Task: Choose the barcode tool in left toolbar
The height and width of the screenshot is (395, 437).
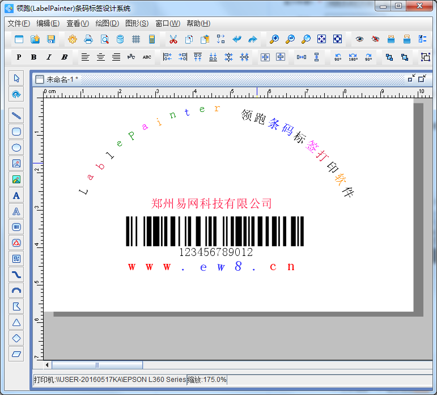Action: point(16,227)
